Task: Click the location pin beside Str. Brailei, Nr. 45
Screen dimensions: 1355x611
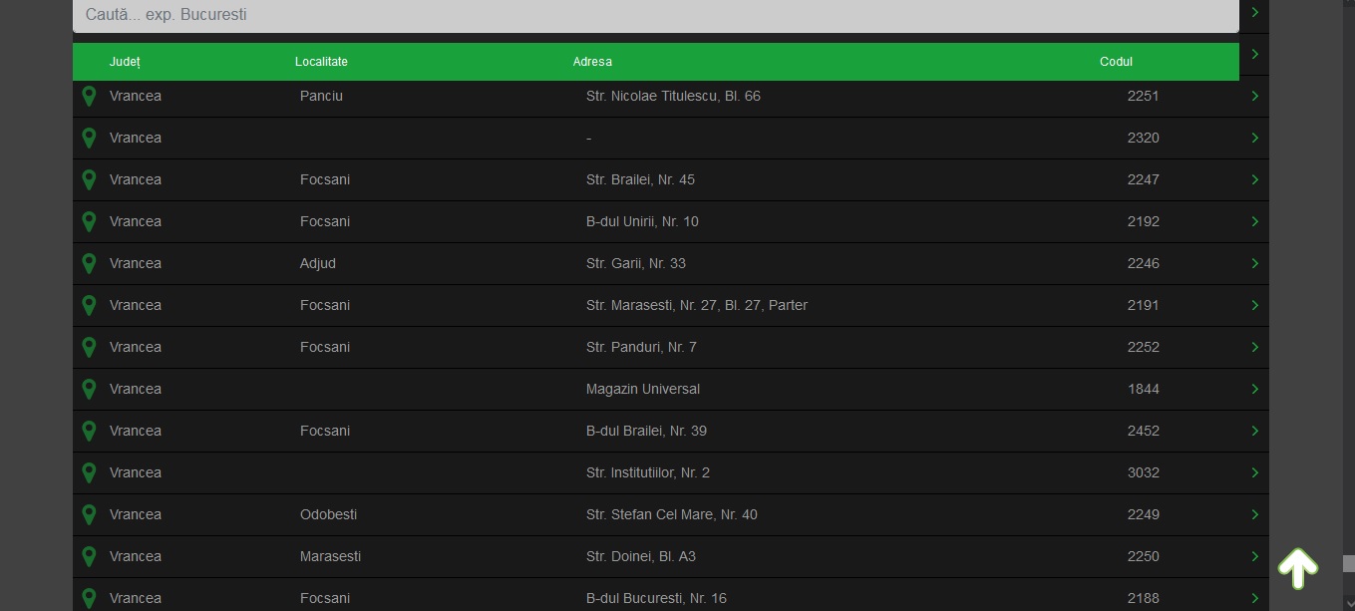Action: [x=89, y=180]
